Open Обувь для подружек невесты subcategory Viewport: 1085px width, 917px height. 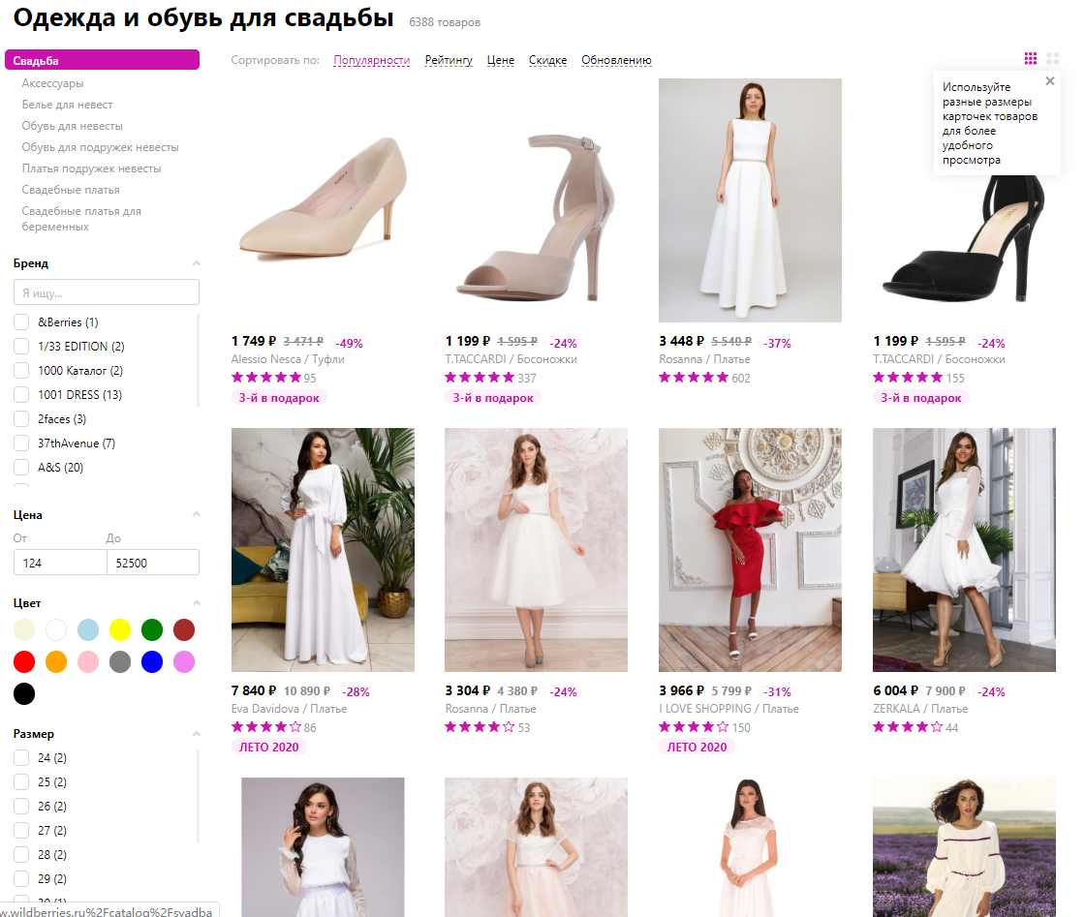pyautogui.click(x=101, y=147)
